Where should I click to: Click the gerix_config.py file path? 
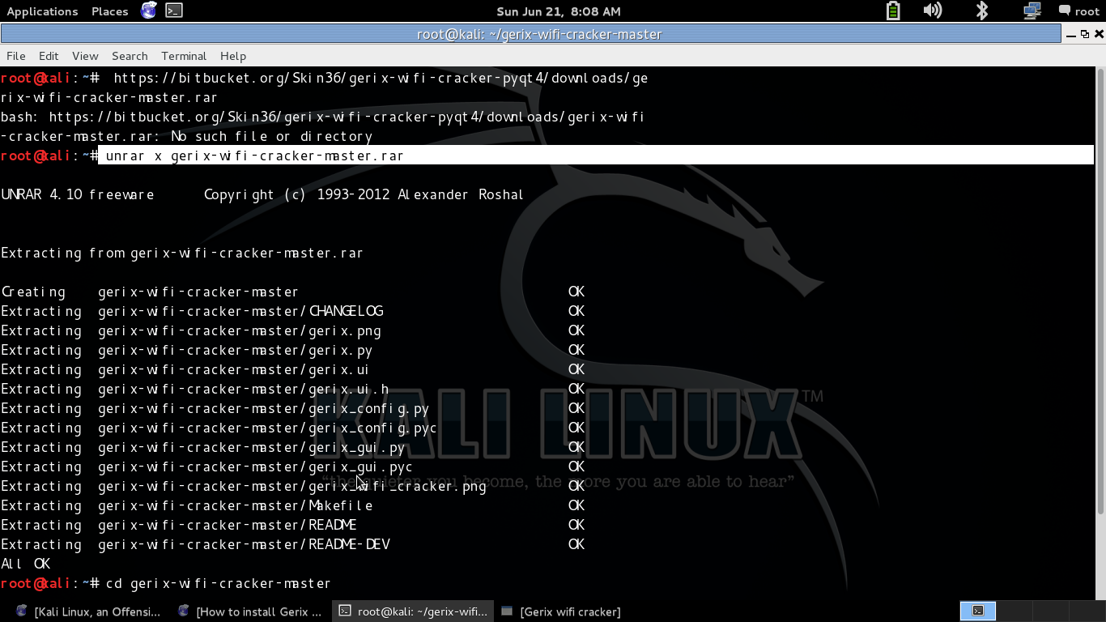[x=264, y=408]
